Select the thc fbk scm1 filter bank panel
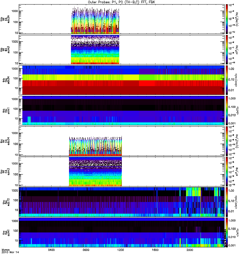243x259 pixels. point(121,232)
